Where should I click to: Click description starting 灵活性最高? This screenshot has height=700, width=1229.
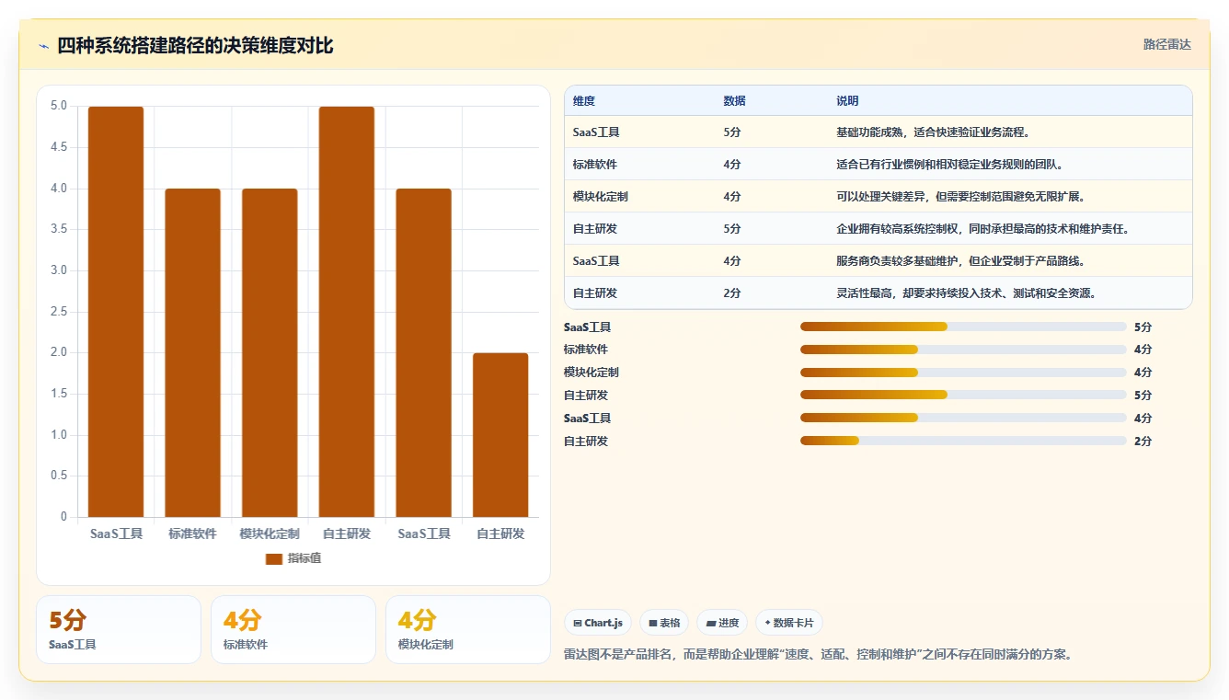(966, 293)
